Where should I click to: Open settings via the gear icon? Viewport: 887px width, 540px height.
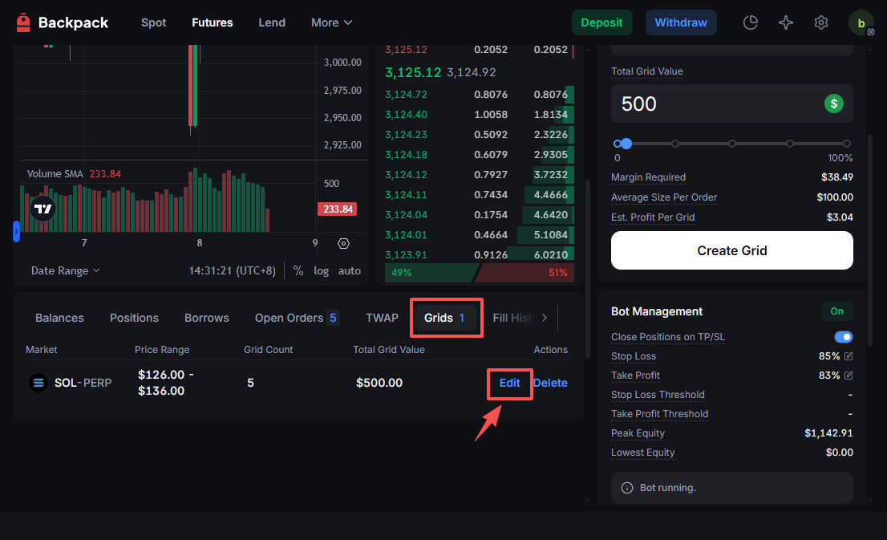[x=821, y=22]
